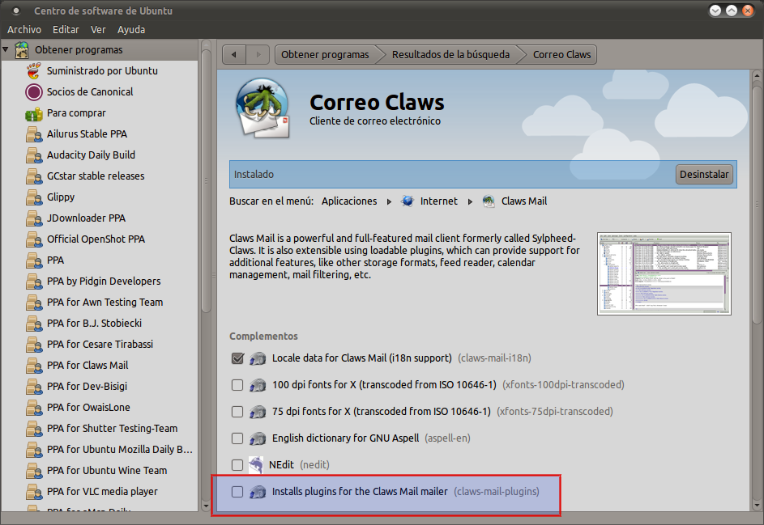Click the Audacity Daily Build source icon
Screen dimensions: 764x525
33,155
